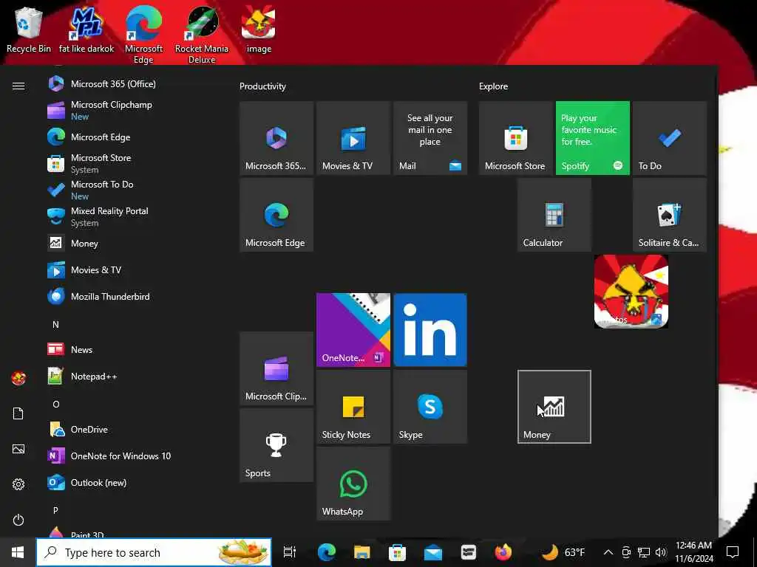
Task: Select Mozilla Thunderbird in app list
Action: (135, 297)
